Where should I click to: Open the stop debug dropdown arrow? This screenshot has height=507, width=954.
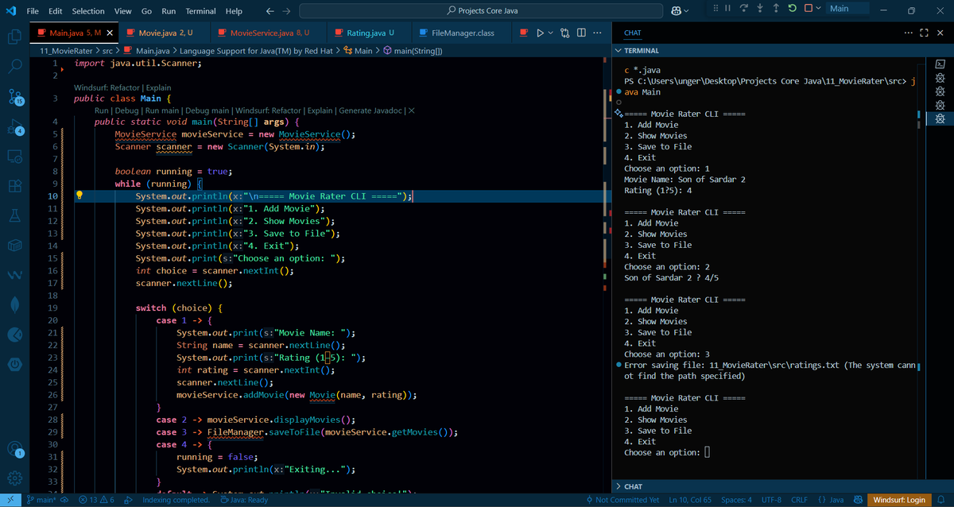pyautogui.click(x=818, y=9)
